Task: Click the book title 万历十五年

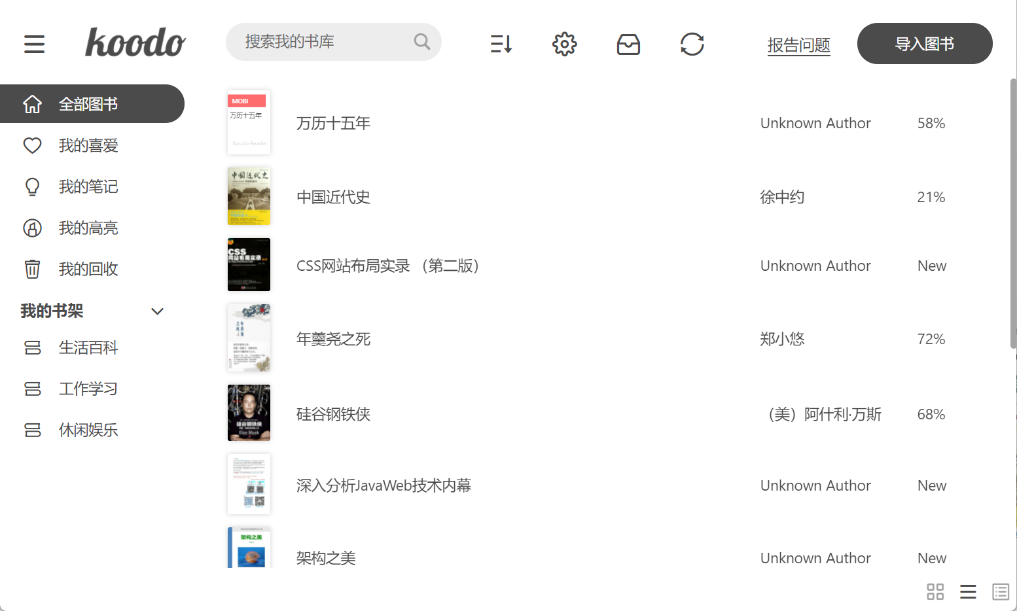Action: coord(333,123)
